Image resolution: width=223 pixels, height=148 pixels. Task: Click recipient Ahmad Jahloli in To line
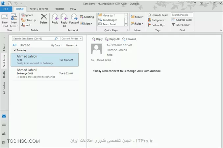104,60
